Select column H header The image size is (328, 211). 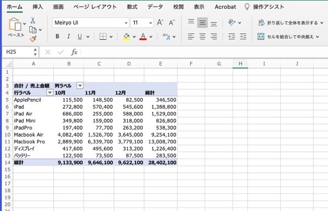[240, 63]
